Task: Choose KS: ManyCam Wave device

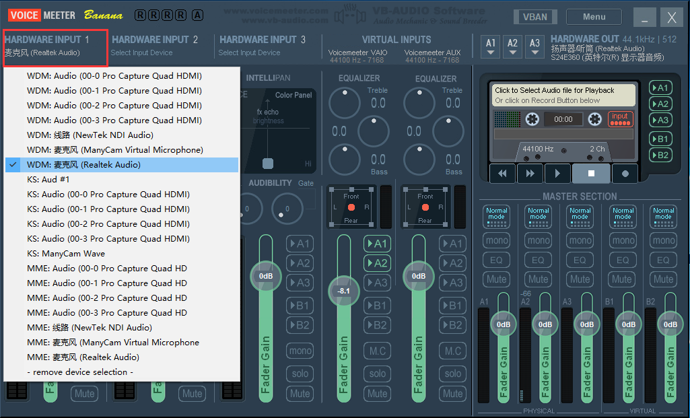Action: (122, 254)
